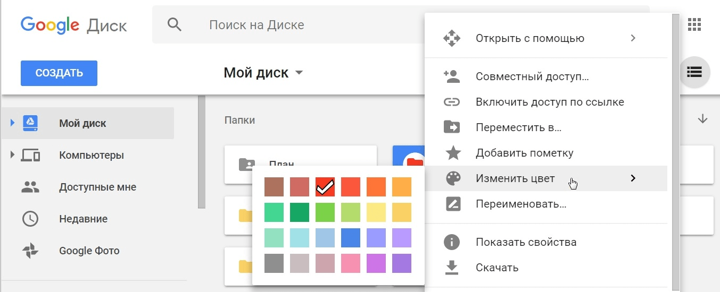Click the add-person icon for Совместный доступ

click(x=451, y=76)
